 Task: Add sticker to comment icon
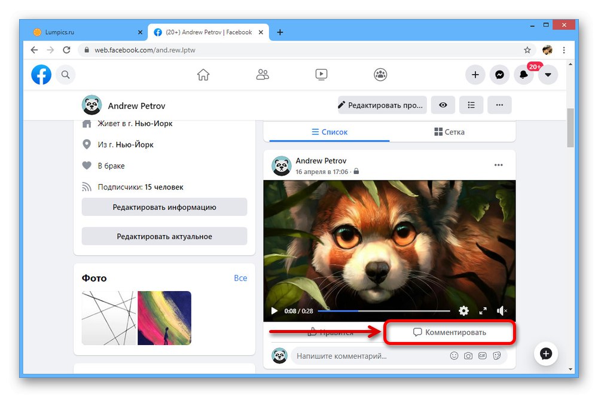tap(496, 356)
